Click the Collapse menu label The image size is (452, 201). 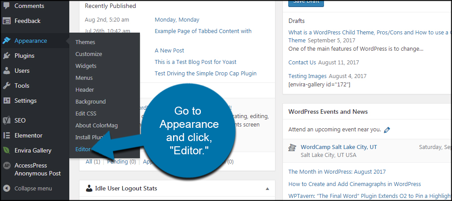pos(34,189)
